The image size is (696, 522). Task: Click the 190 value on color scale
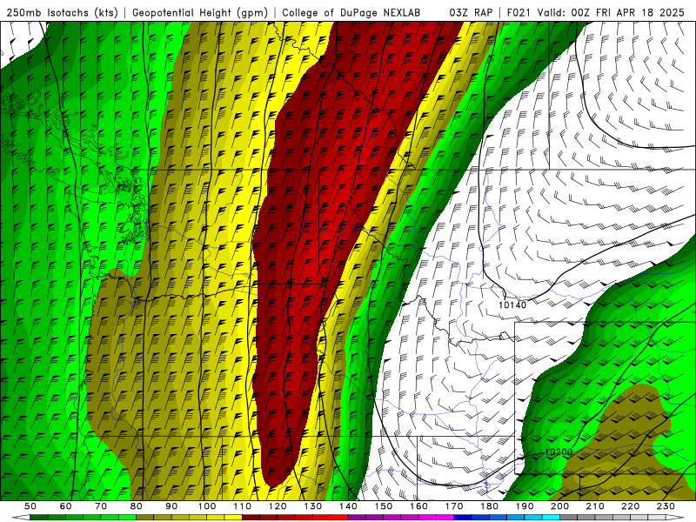point(525,506)
